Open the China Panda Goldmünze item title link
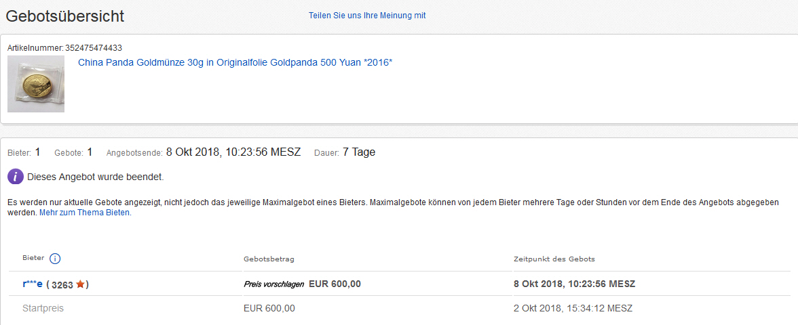The image size is (798, 325). 235,62
